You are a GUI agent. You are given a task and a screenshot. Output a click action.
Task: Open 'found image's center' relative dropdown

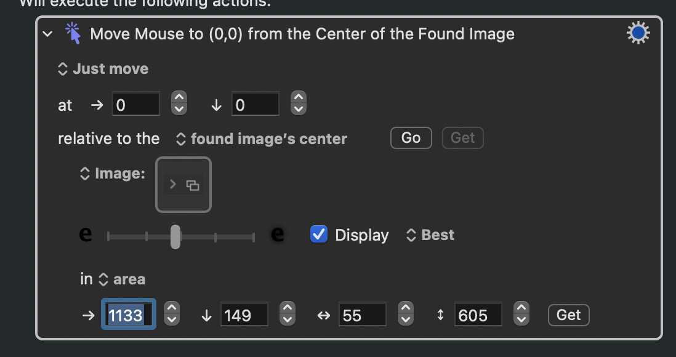(x=261, y=139)
